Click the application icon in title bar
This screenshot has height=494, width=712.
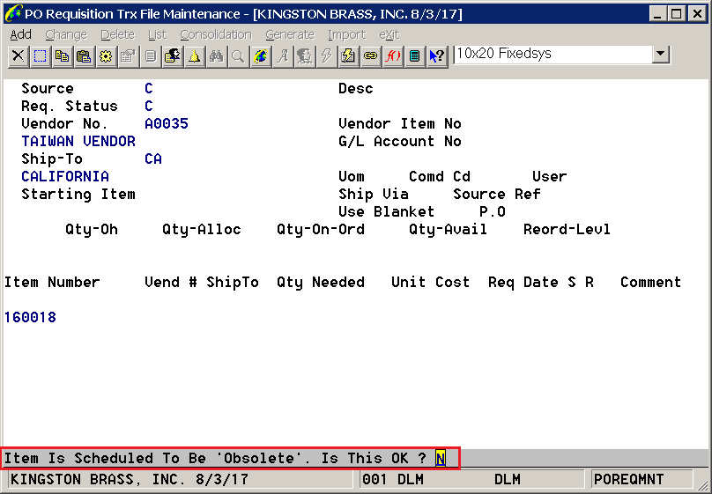click(x=12, y=13)
